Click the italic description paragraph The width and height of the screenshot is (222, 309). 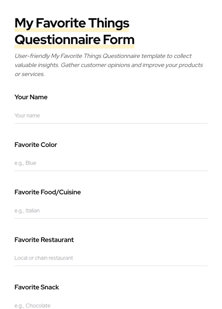(x=109, y=65)
